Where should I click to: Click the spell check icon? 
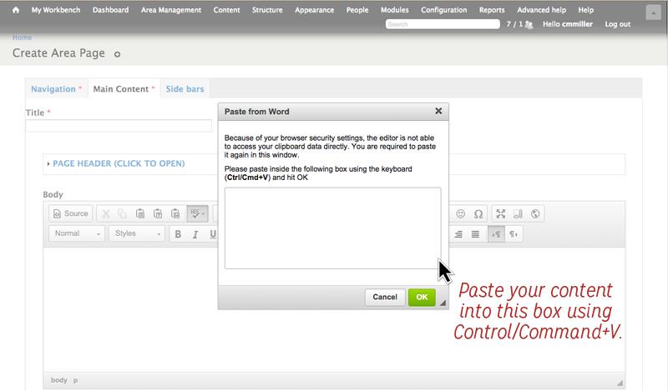[197, 213]
